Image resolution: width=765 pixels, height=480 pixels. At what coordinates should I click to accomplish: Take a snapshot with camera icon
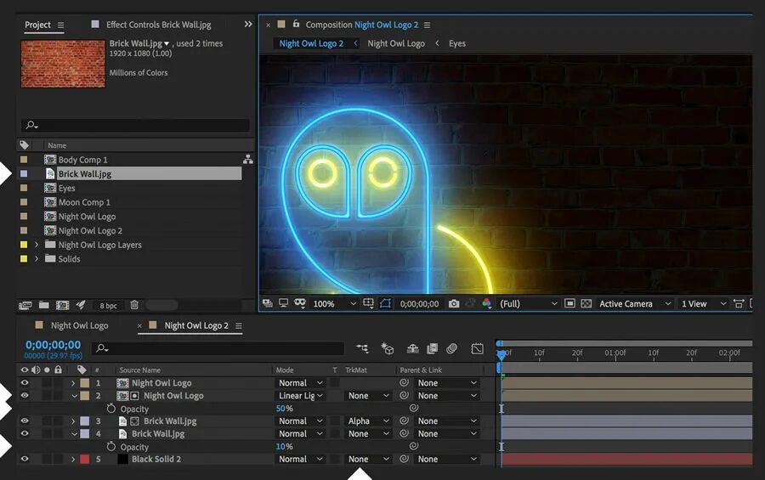click(454, 303)
